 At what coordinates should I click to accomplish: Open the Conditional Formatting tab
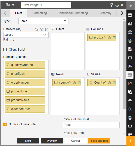[73, 13]
